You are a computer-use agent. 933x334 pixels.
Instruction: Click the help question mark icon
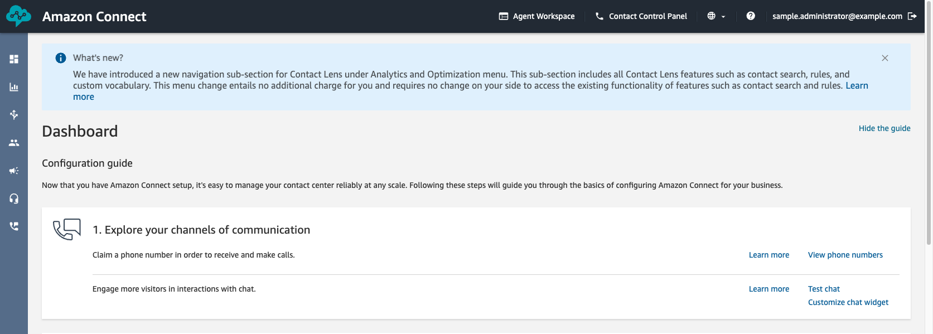pyautogui.click(x=751, y=16)
